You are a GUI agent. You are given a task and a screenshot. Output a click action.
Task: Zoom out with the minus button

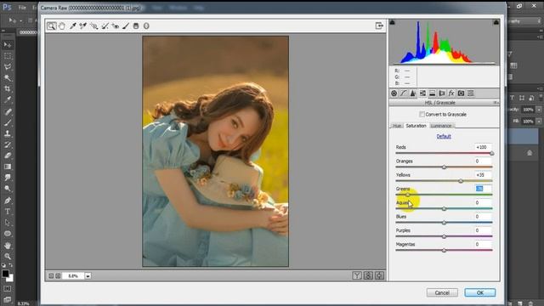(51, 275)
